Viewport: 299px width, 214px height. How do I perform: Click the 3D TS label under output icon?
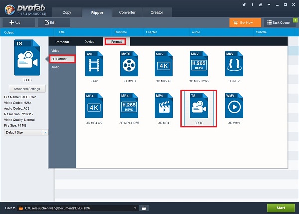27,80
